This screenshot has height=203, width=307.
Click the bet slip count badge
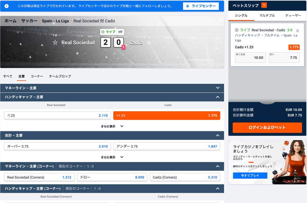pyautogui.click(x=264, y=6)
